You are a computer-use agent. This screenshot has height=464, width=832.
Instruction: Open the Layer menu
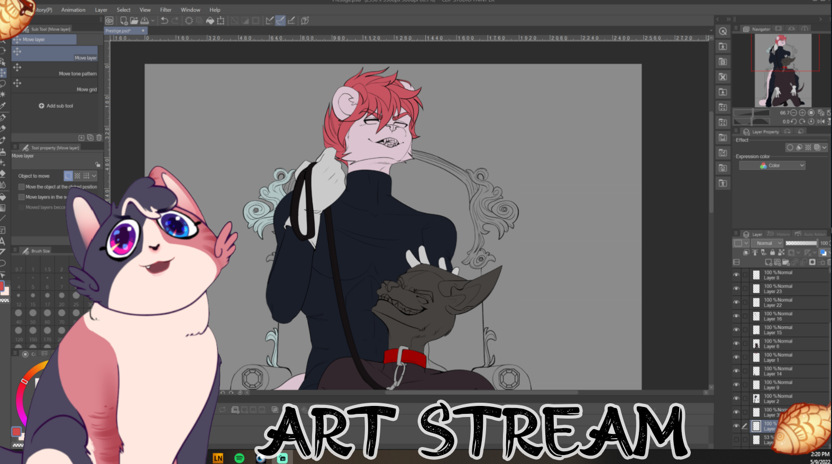(x=101, y=10)
